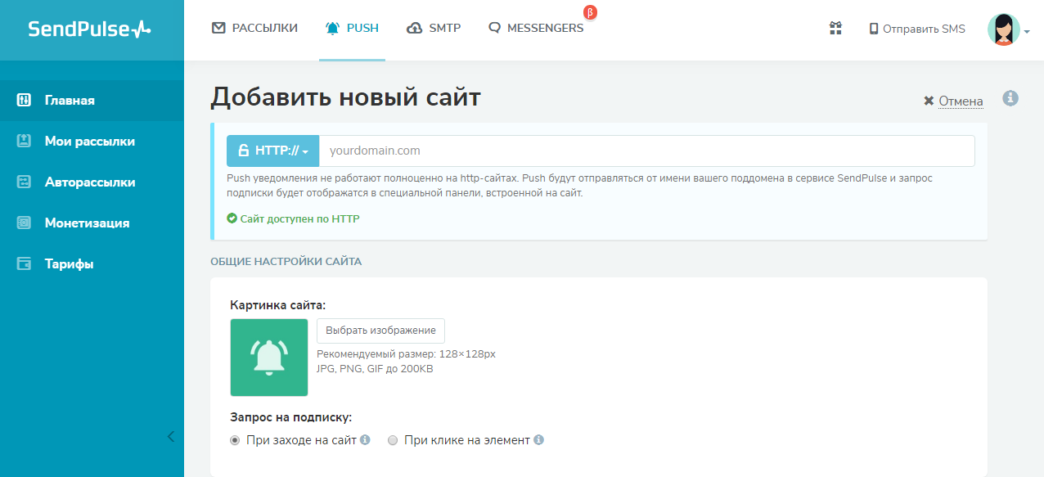The width and height of the screenshot is (1044, 477).
Task: Click the yourdomain.com input field
Action: 646,151
